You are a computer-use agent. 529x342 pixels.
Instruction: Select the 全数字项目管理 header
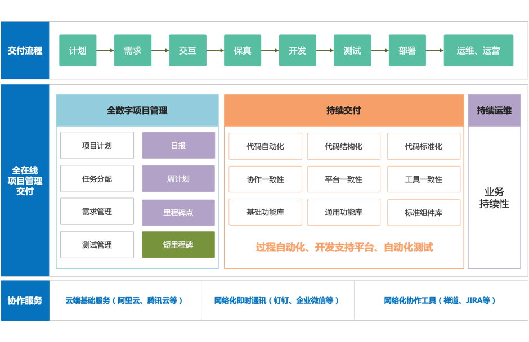[x=137, y=110]
